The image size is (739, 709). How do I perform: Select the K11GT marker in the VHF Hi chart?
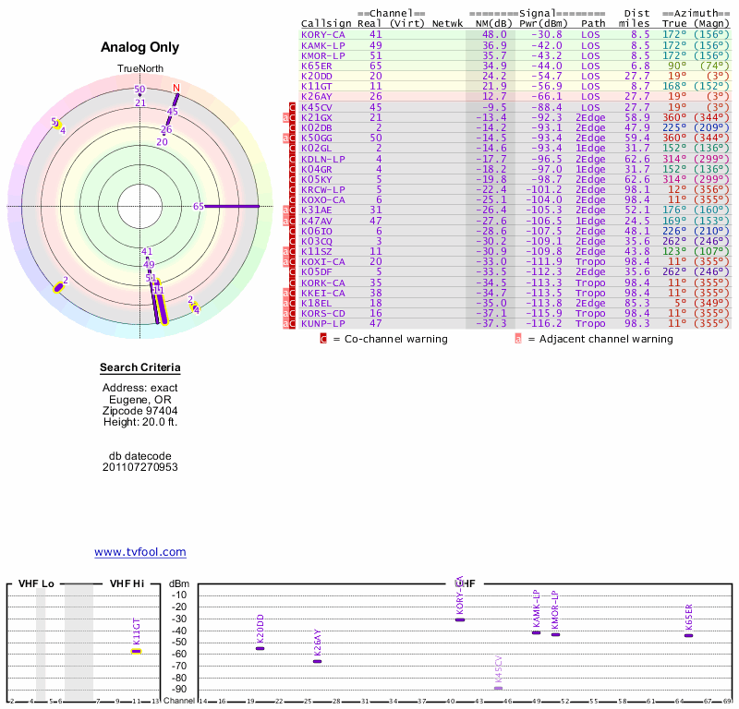tap(136, 650)
